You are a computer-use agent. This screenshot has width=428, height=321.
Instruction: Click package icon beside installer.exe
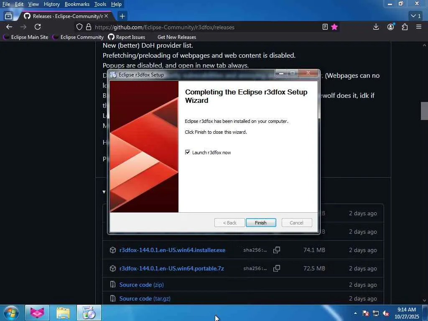point(113,250)
